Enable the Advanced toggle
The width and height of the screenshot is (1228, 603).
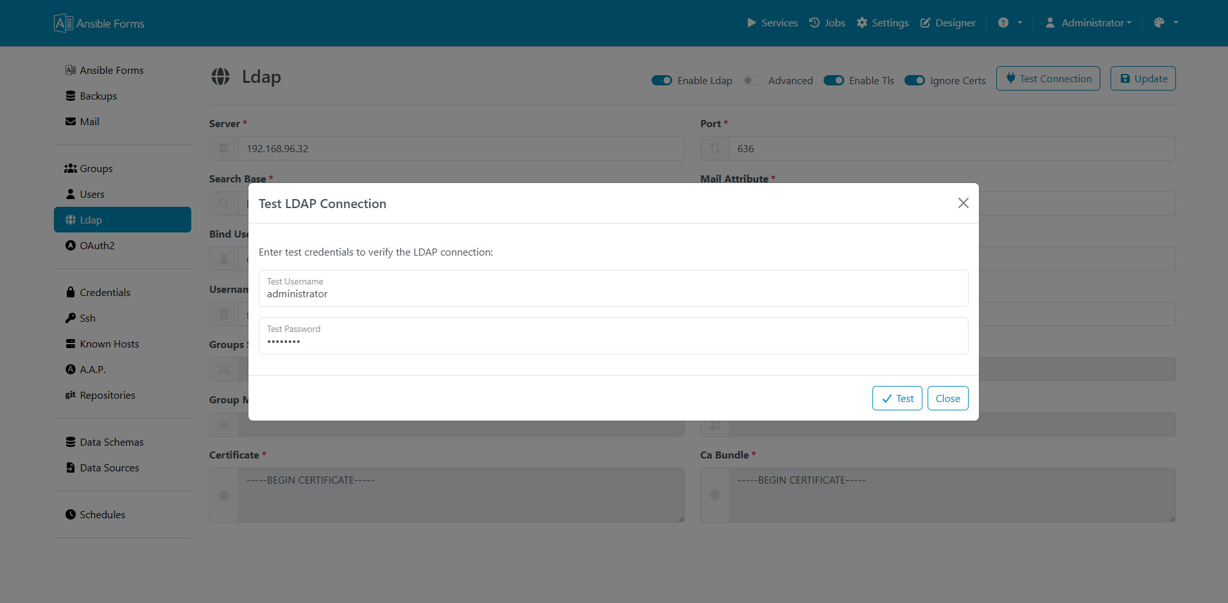[x=752, y=80]
